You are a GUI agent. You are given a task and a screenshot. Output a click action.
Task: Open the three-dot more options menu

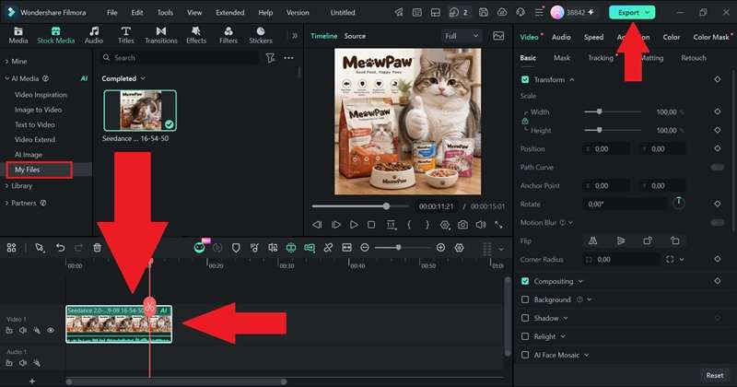tap(288, 58)
